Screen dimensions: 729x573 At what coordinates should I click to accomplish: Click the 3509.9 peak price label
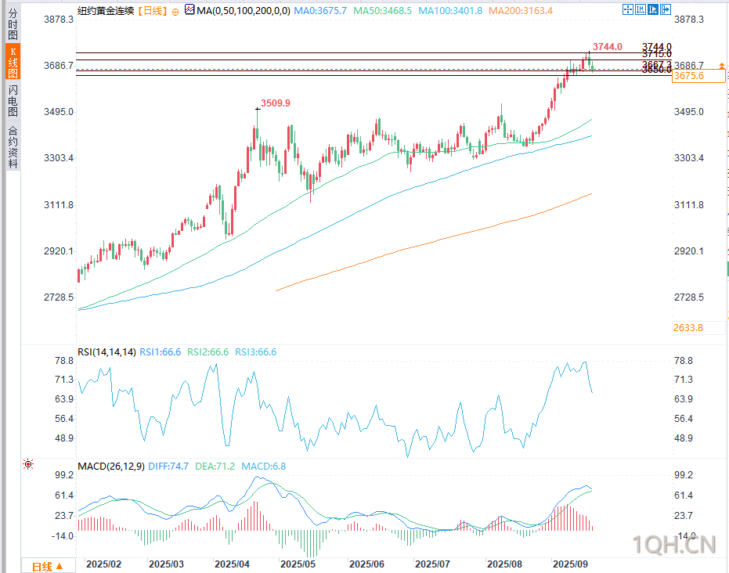(276, 103)
